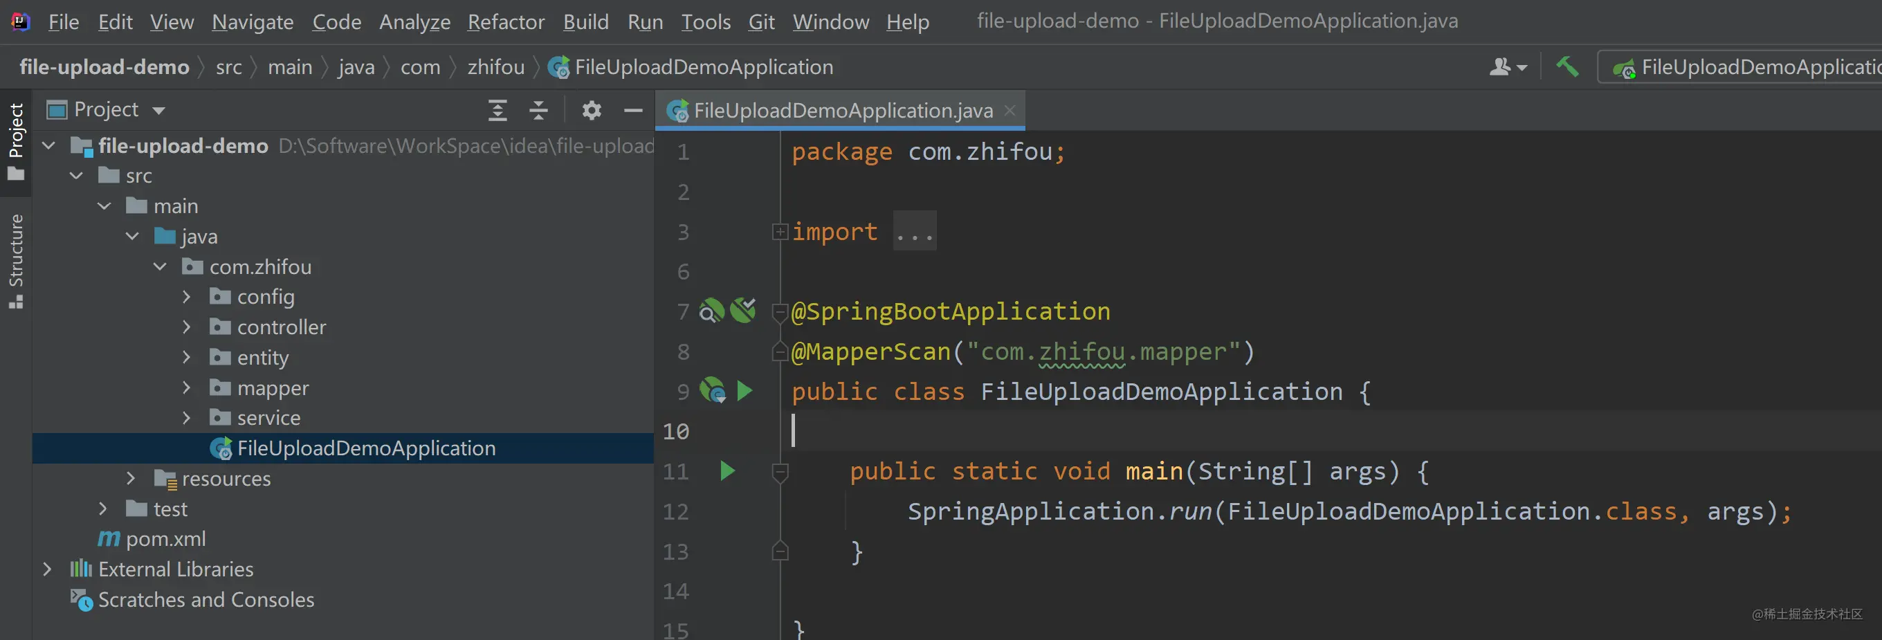Select pom.xml in project tree
This screenshot has height=640, width=1882.
point(342,539)
